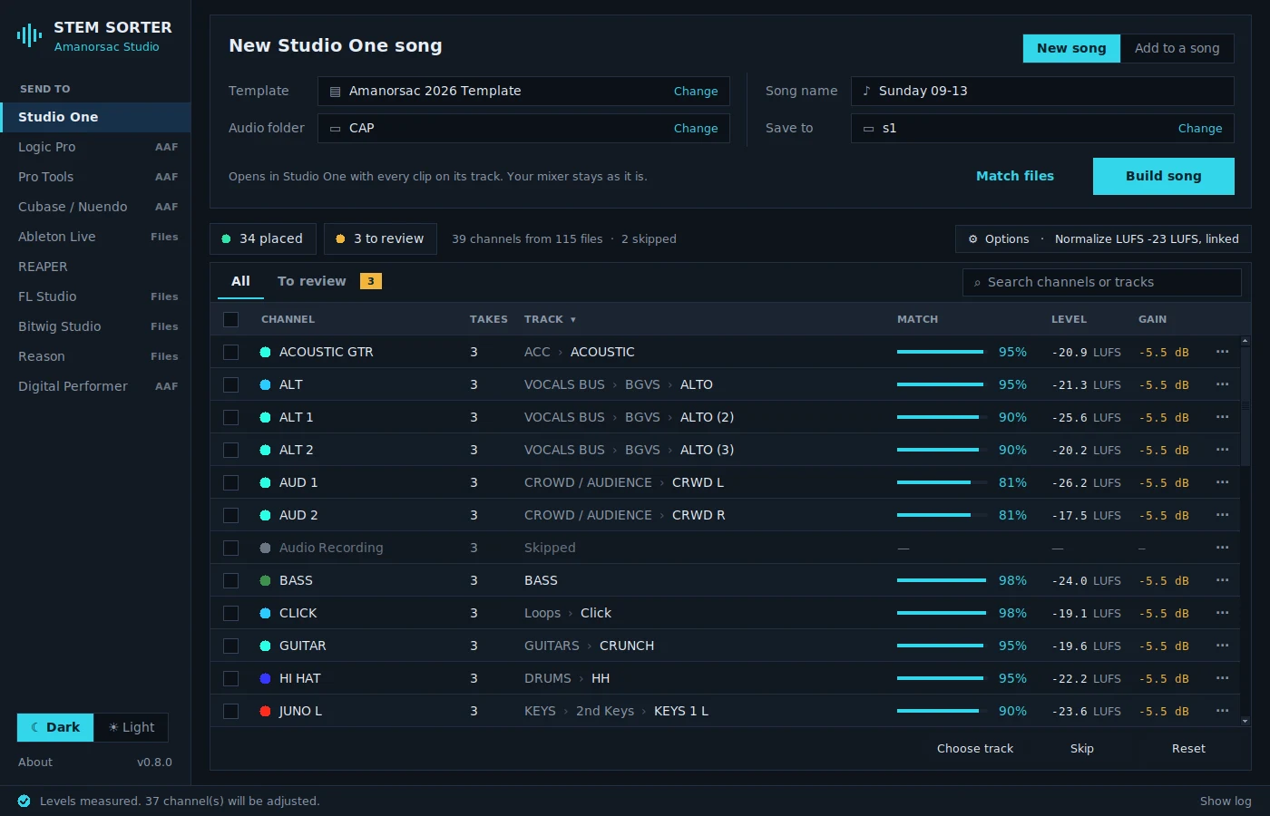The width and height of the screenshot is (1270, 816).
Task: Select Ableton Live destination
Action: (x=95, y=237)
